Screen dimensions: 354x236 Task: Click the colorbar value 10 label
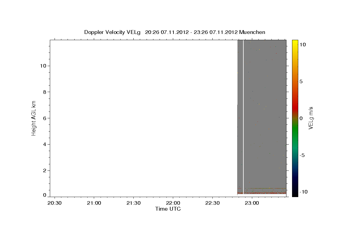click(302, 45)
